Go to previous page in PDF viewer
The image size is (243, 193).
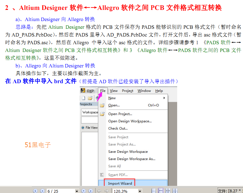coord(42,191)
